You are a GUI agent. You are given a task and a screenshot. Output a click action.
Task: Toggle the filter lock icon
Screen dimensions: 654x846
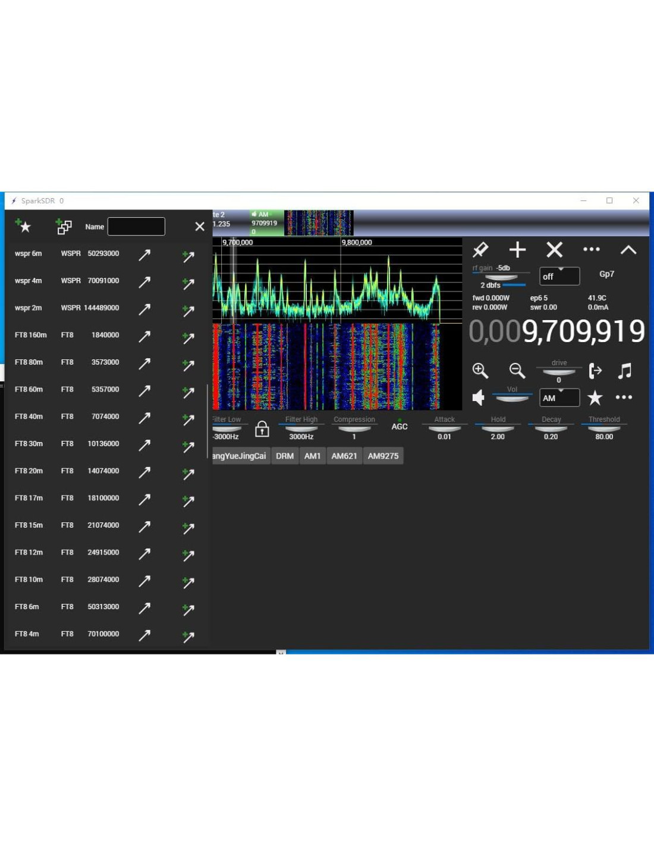tap(262, 428)
